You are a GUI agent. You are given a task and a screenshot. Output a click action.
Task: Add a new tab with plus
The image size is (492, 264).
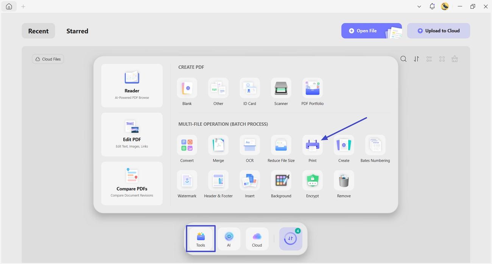[23, 6]
